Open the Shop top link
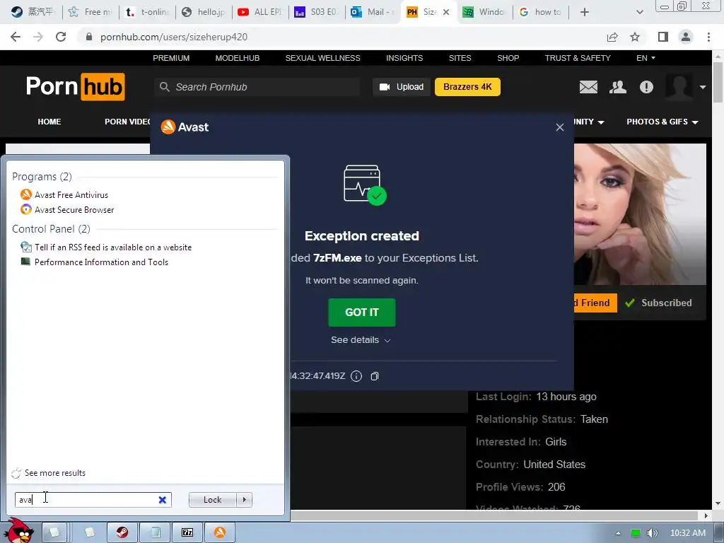 point(508,58)
